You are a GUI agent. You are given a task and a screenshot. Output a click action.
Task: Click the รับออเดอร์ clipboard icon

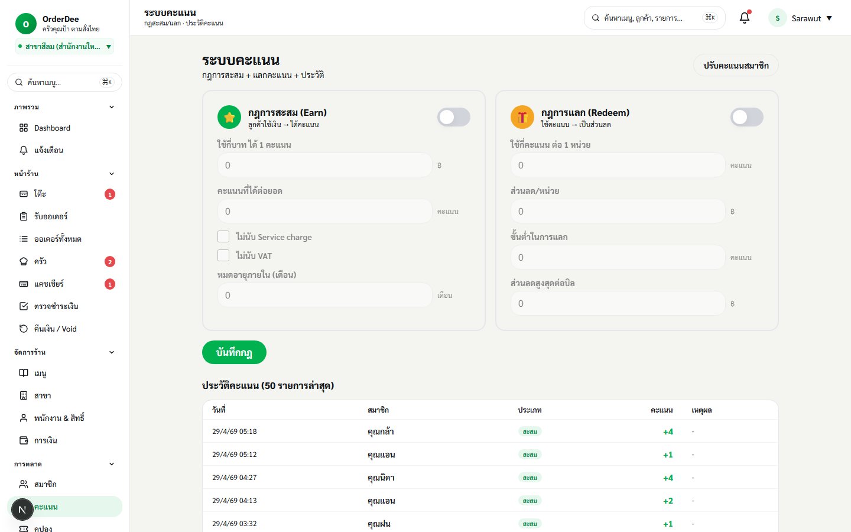tap(24, 216)
